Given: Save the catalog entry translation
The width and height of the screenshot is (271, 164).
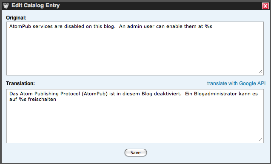Looking at the screenshot, I should (x=135, y=153).
